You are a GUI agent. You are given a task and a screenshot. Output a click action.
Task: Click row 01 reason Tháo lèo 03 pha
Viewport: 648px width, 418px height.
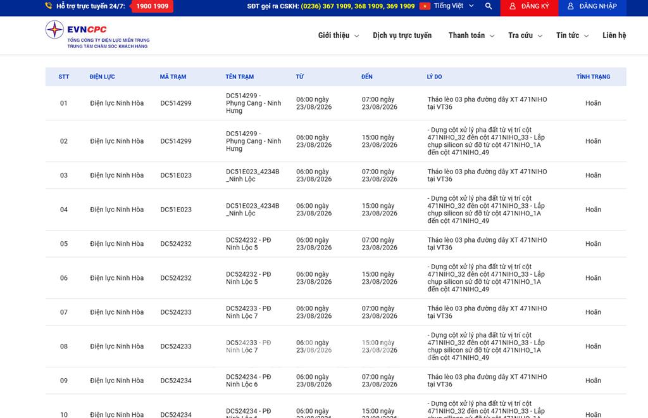point(487,103)
